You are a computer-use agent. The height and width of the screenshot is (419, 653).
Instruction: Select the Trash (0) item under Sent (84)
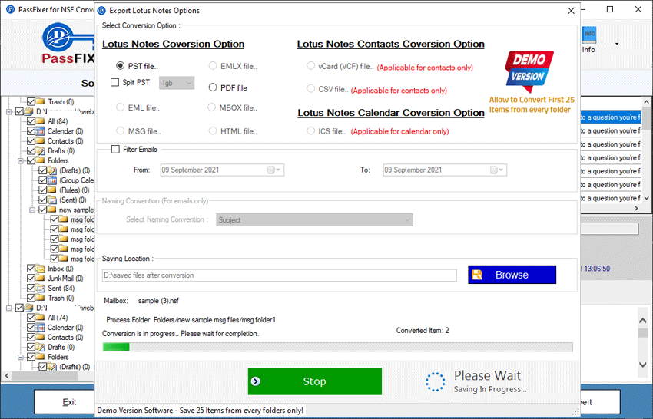pos(61,298)
